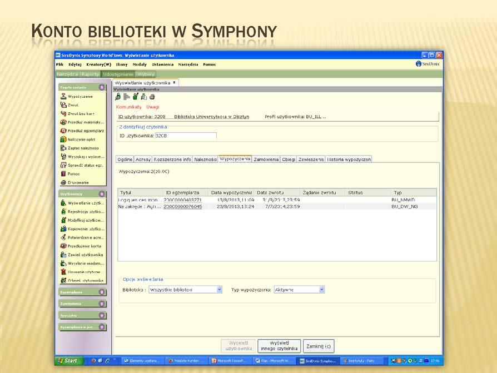Image resolution: width=497 pixels, height=373 pixels.
Task: Open the Moduły menu
Action: pyautogui.click(x=140, y=64)
